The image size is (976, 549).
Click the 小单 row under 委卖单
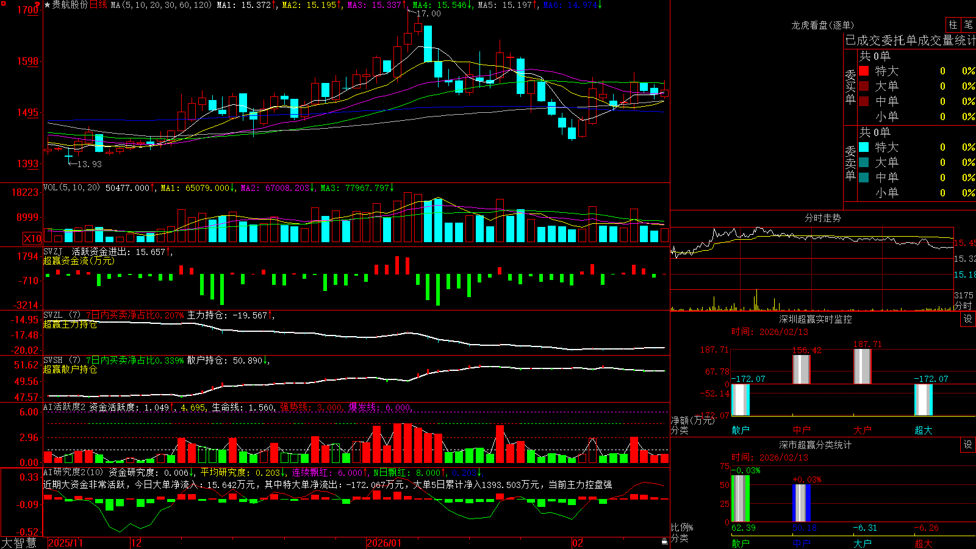(917, 193)
